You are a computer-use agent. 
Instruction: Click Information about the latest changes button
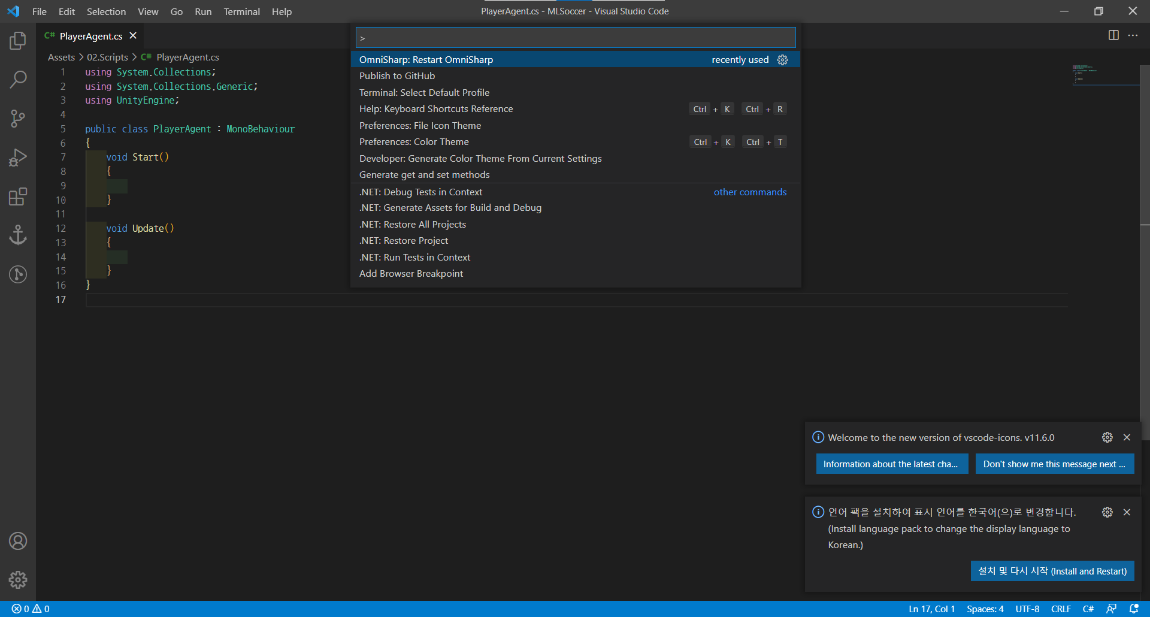(892, 464)
